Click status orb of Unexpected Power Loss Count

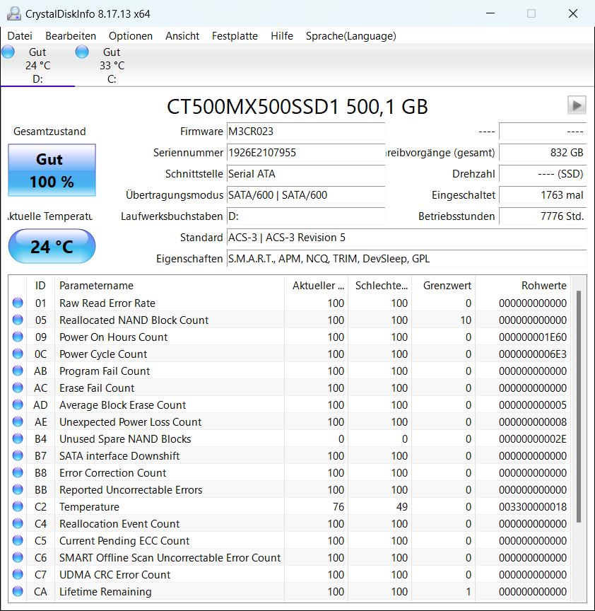[x=18, y=421]
